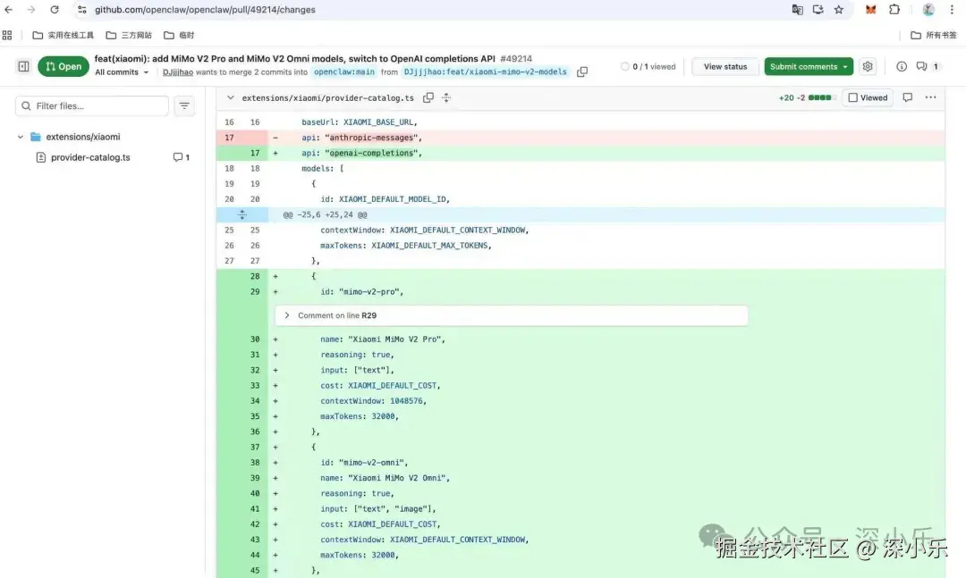
Task: Click the info circle icon in header
Action: [902, 66]
